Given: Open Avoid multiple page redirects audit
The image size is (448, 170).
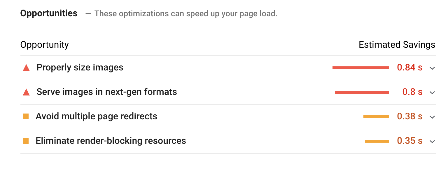Looking at the screenshot, I should pos(97,116).
